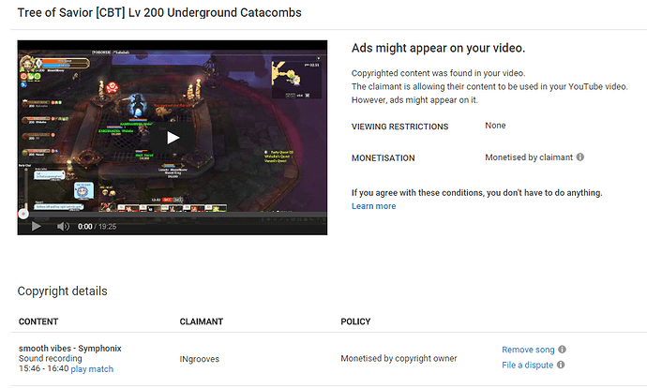Click info icon next to Remove song
Screen dimensions: 647x388
pos(562,350)
